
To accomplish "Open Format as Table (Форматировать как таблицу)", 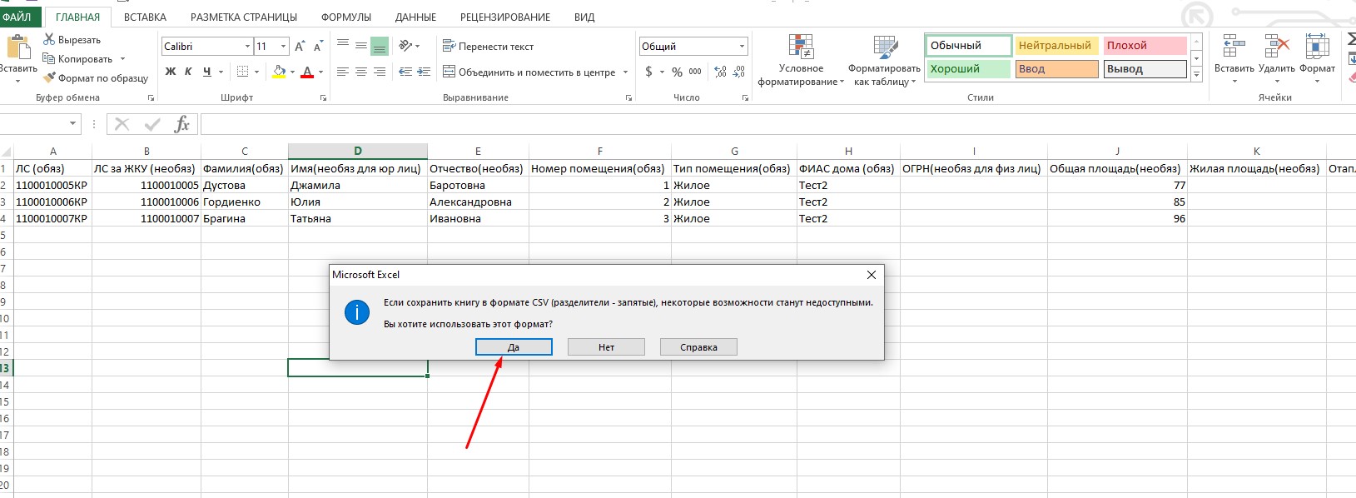I will pos(884,60).
